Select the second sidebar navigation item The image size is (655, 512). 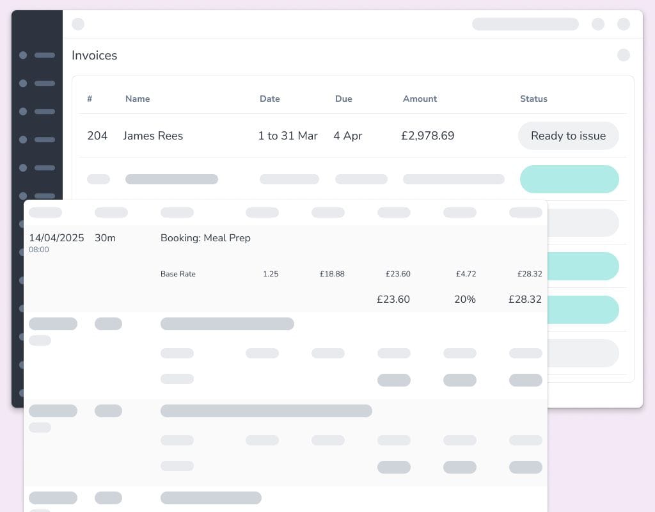(37, 83)
